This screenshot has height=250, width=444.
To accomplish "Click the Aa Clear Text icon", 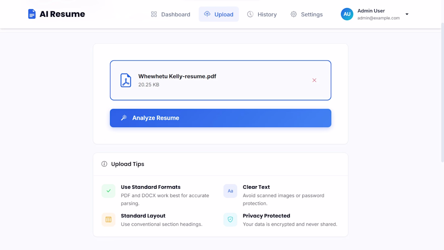I will [230, 191].
